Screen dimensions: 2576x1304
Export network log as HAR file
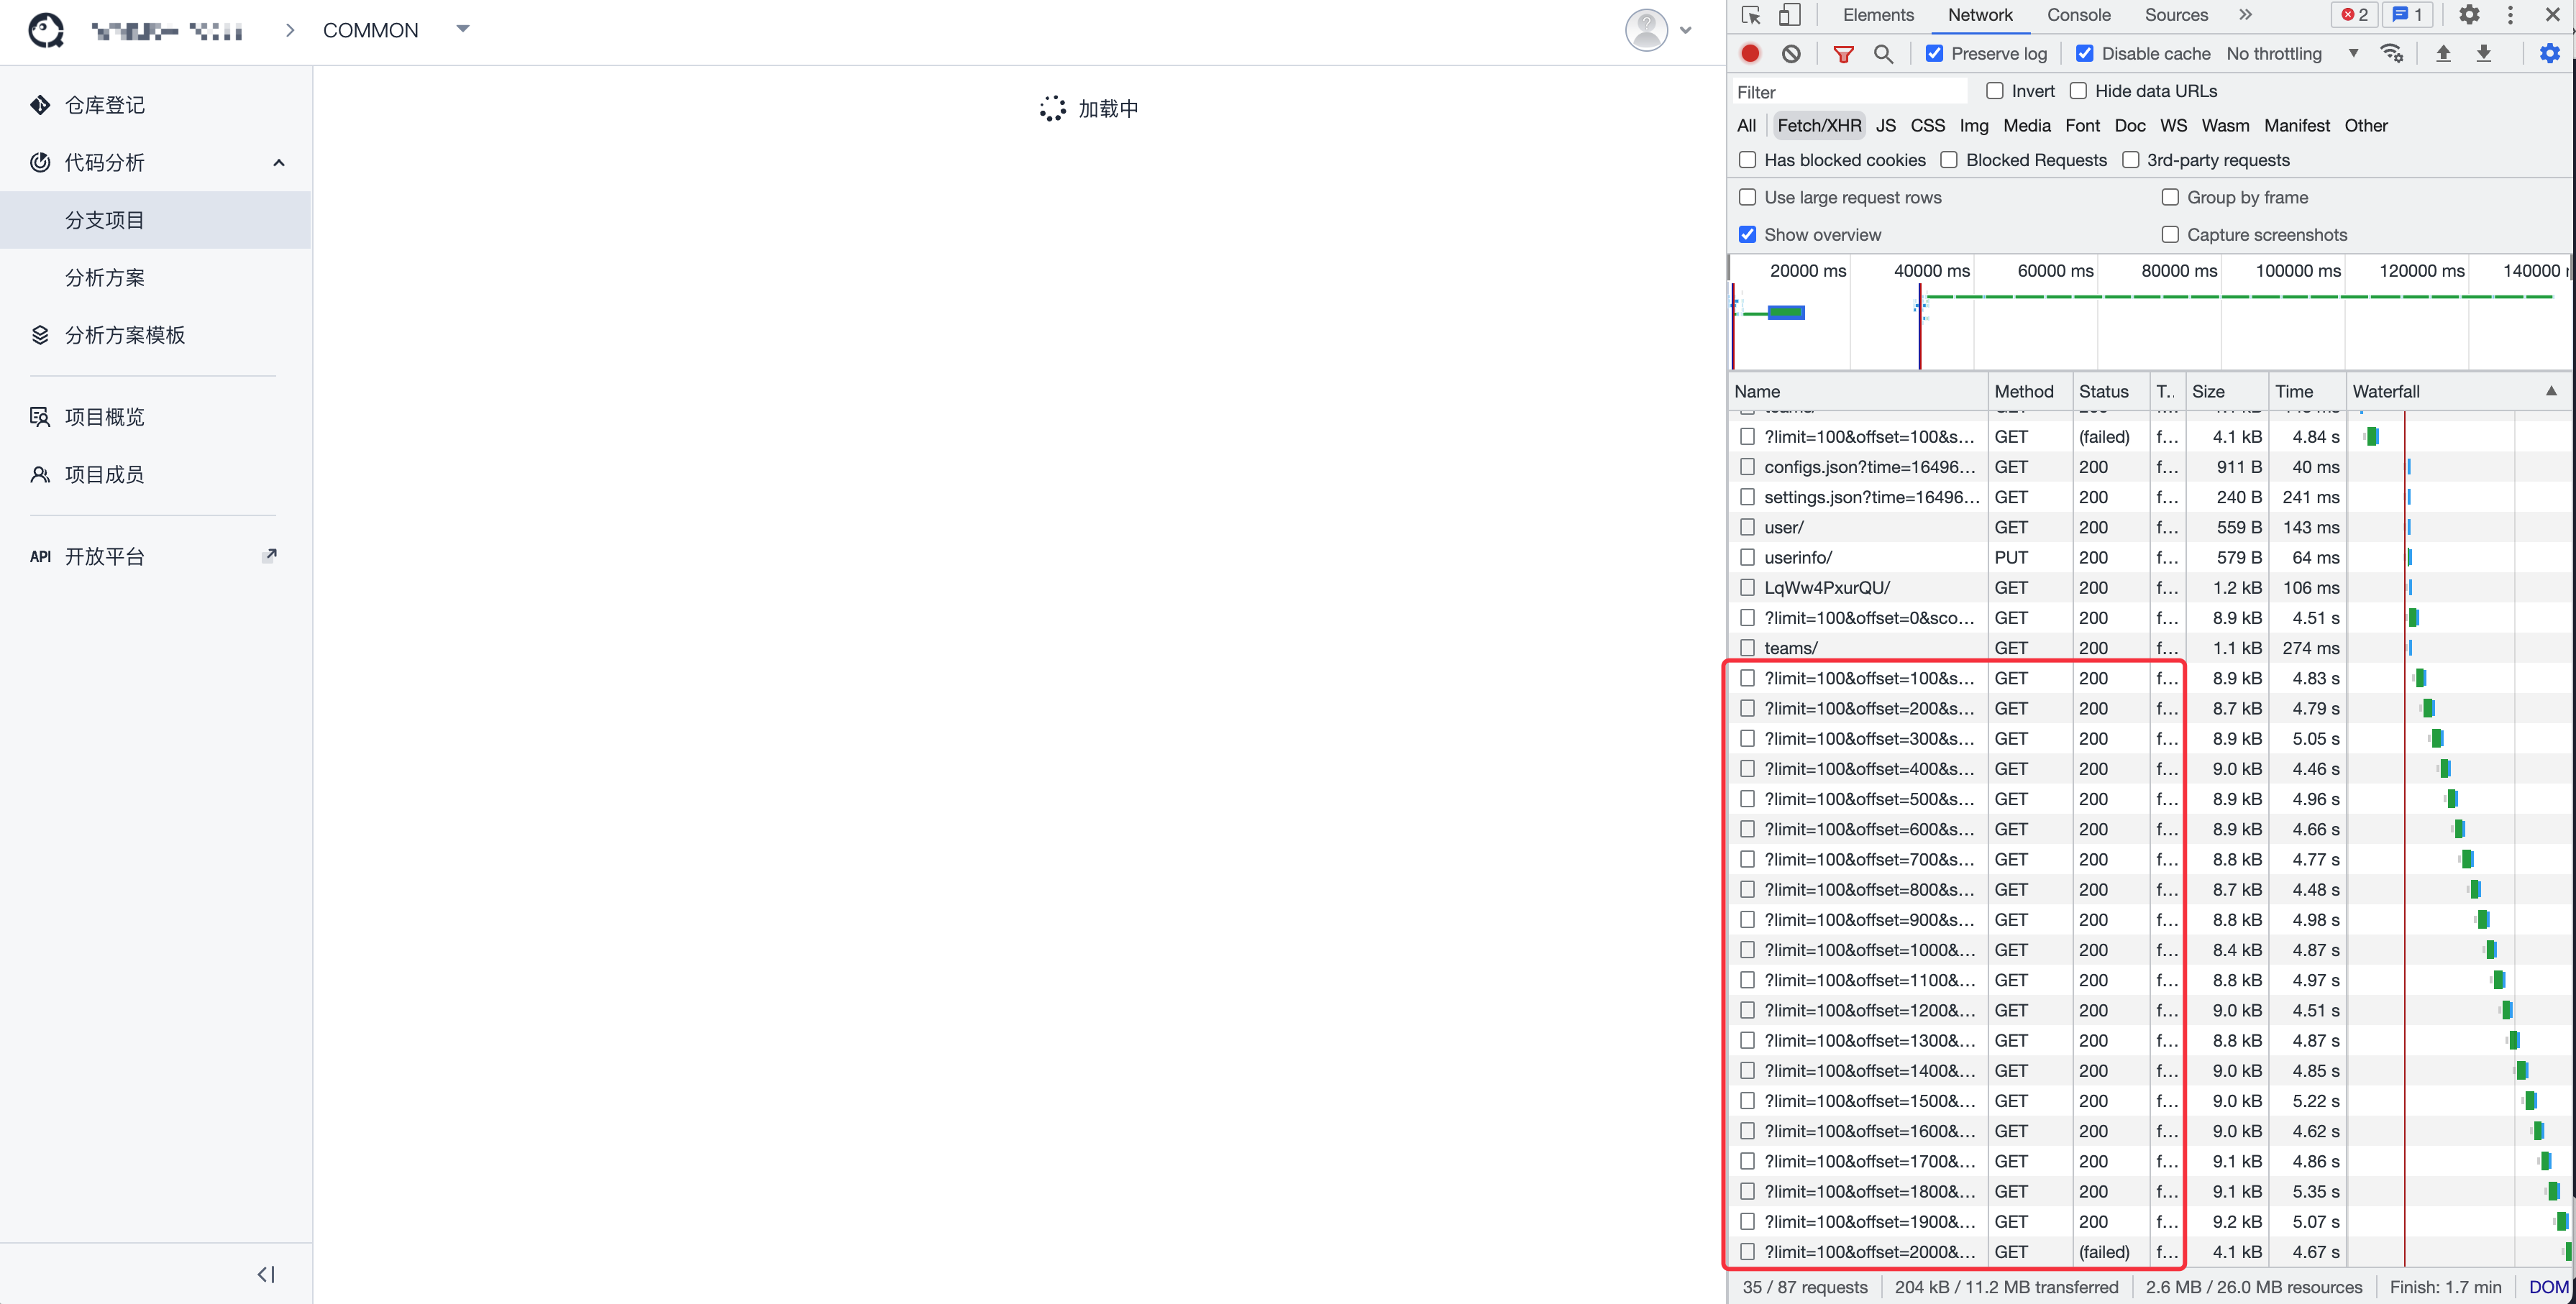point(2485,53)
